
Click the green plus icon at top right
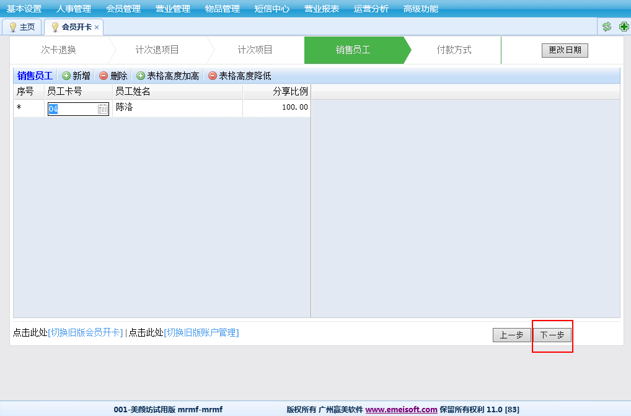(x=624, y=27)
